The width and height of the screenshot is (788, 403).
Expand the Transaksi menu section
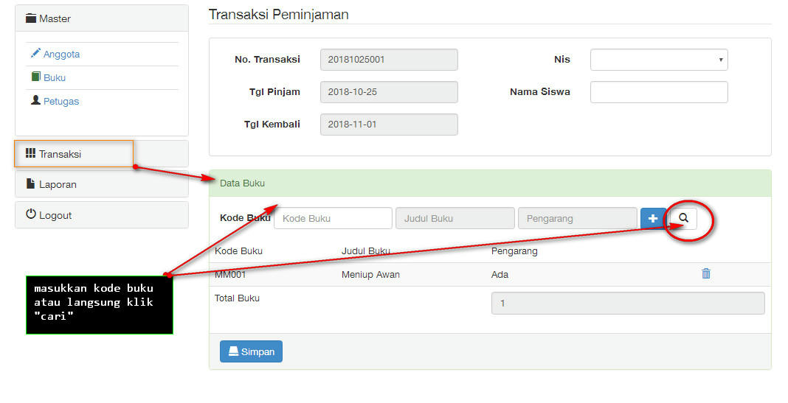[102, 153]
